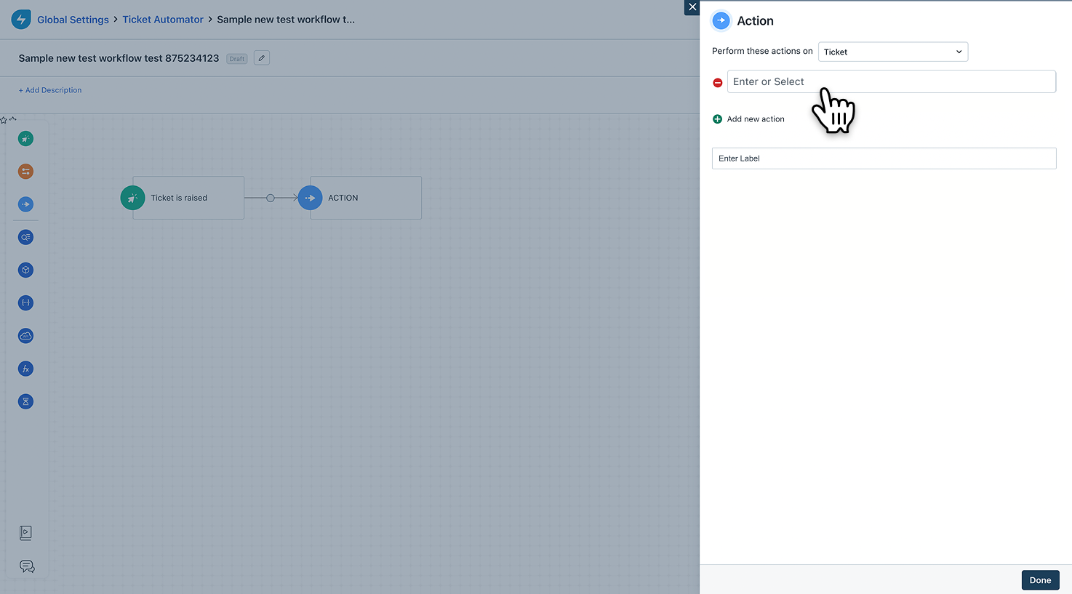Viewport: 1072px width, 594px height.
Task: Select the orange condition node icon
Action: click(25, 172)
